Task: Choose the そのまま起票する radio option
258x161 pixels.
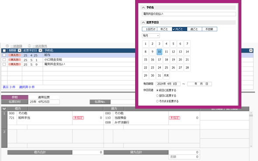Action: pos(157,101)
